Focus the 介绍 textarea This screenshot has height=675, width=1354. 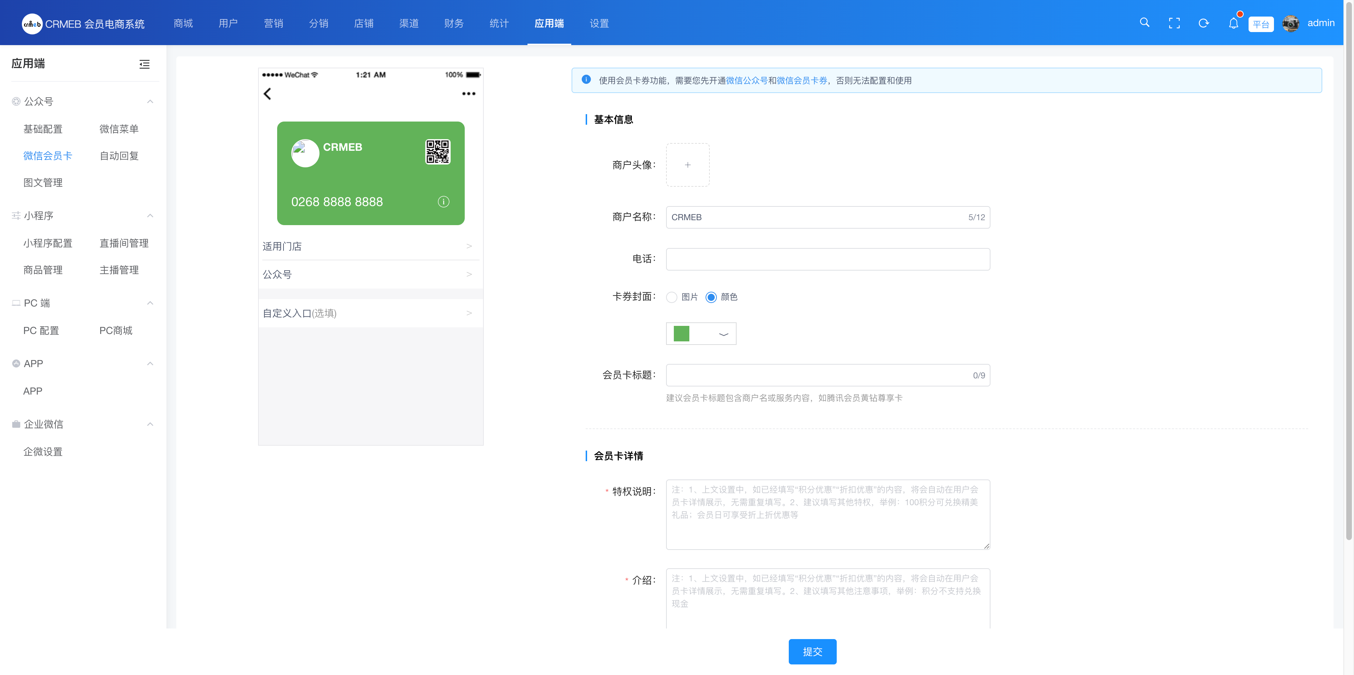coord(828,599)
